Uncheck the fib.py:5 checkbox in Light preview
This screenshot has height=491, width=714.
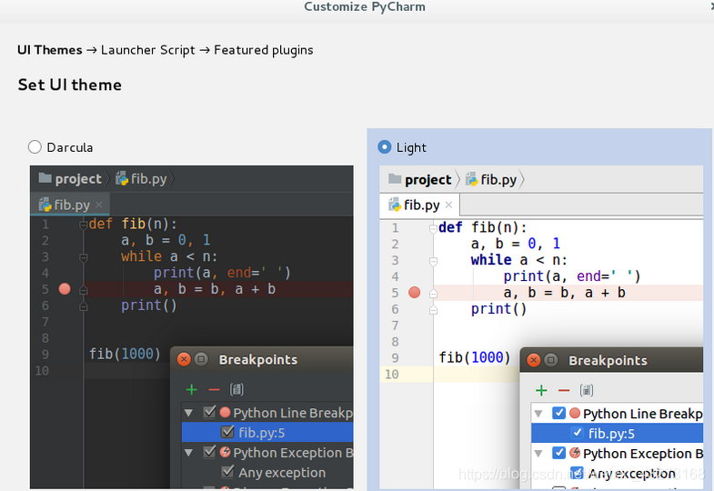(577, 433)
